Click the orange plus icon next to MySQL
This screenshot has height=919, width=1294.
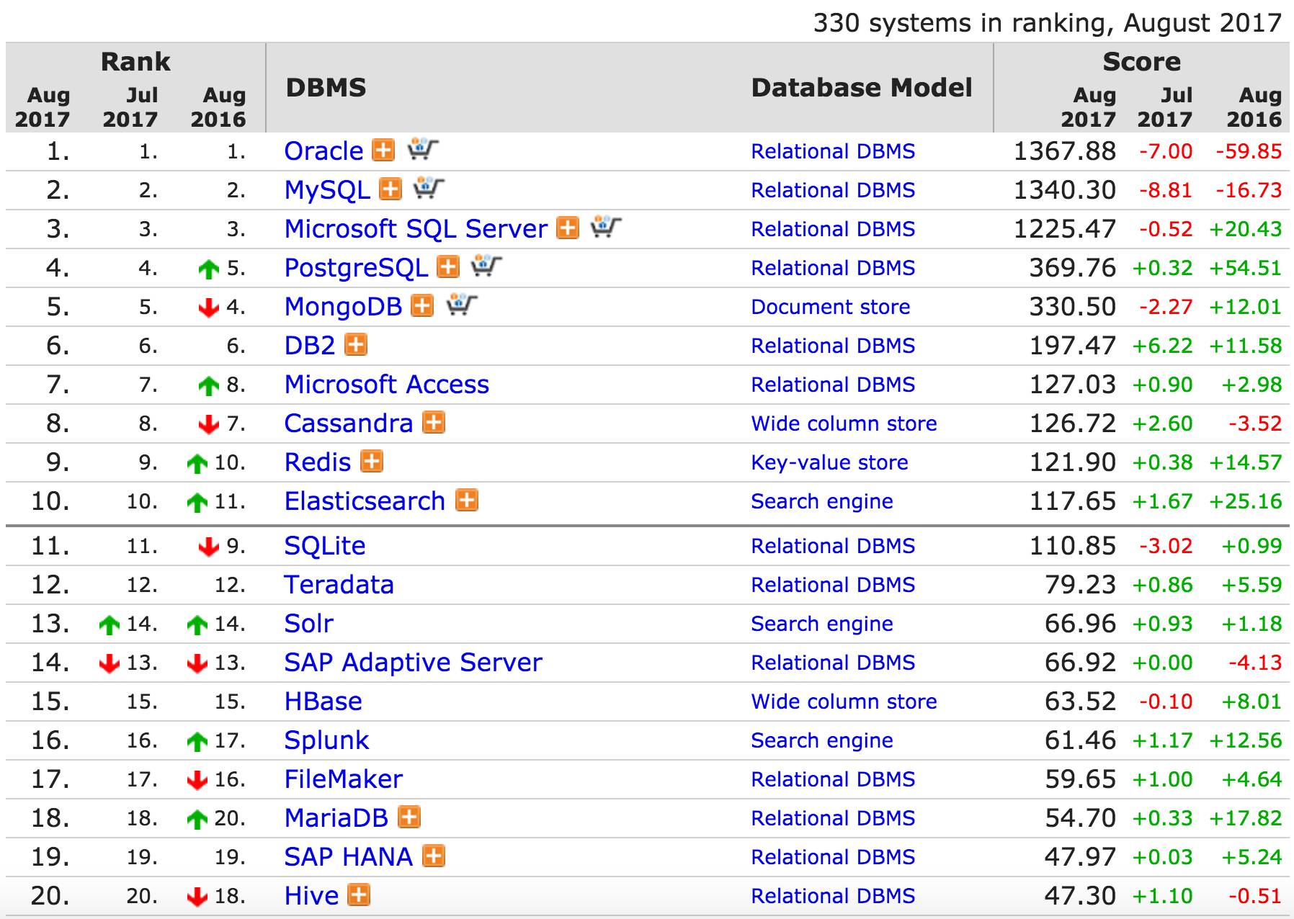click(x=391, y=189)
